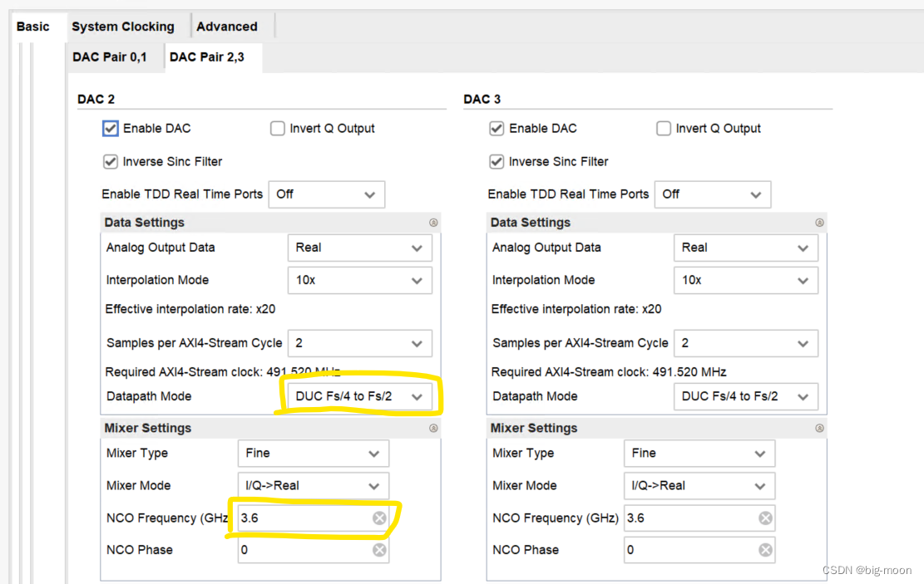The image size is (924, 584).
Task: Switch to the System Clocking tab
Action: (x=125, y=26)
